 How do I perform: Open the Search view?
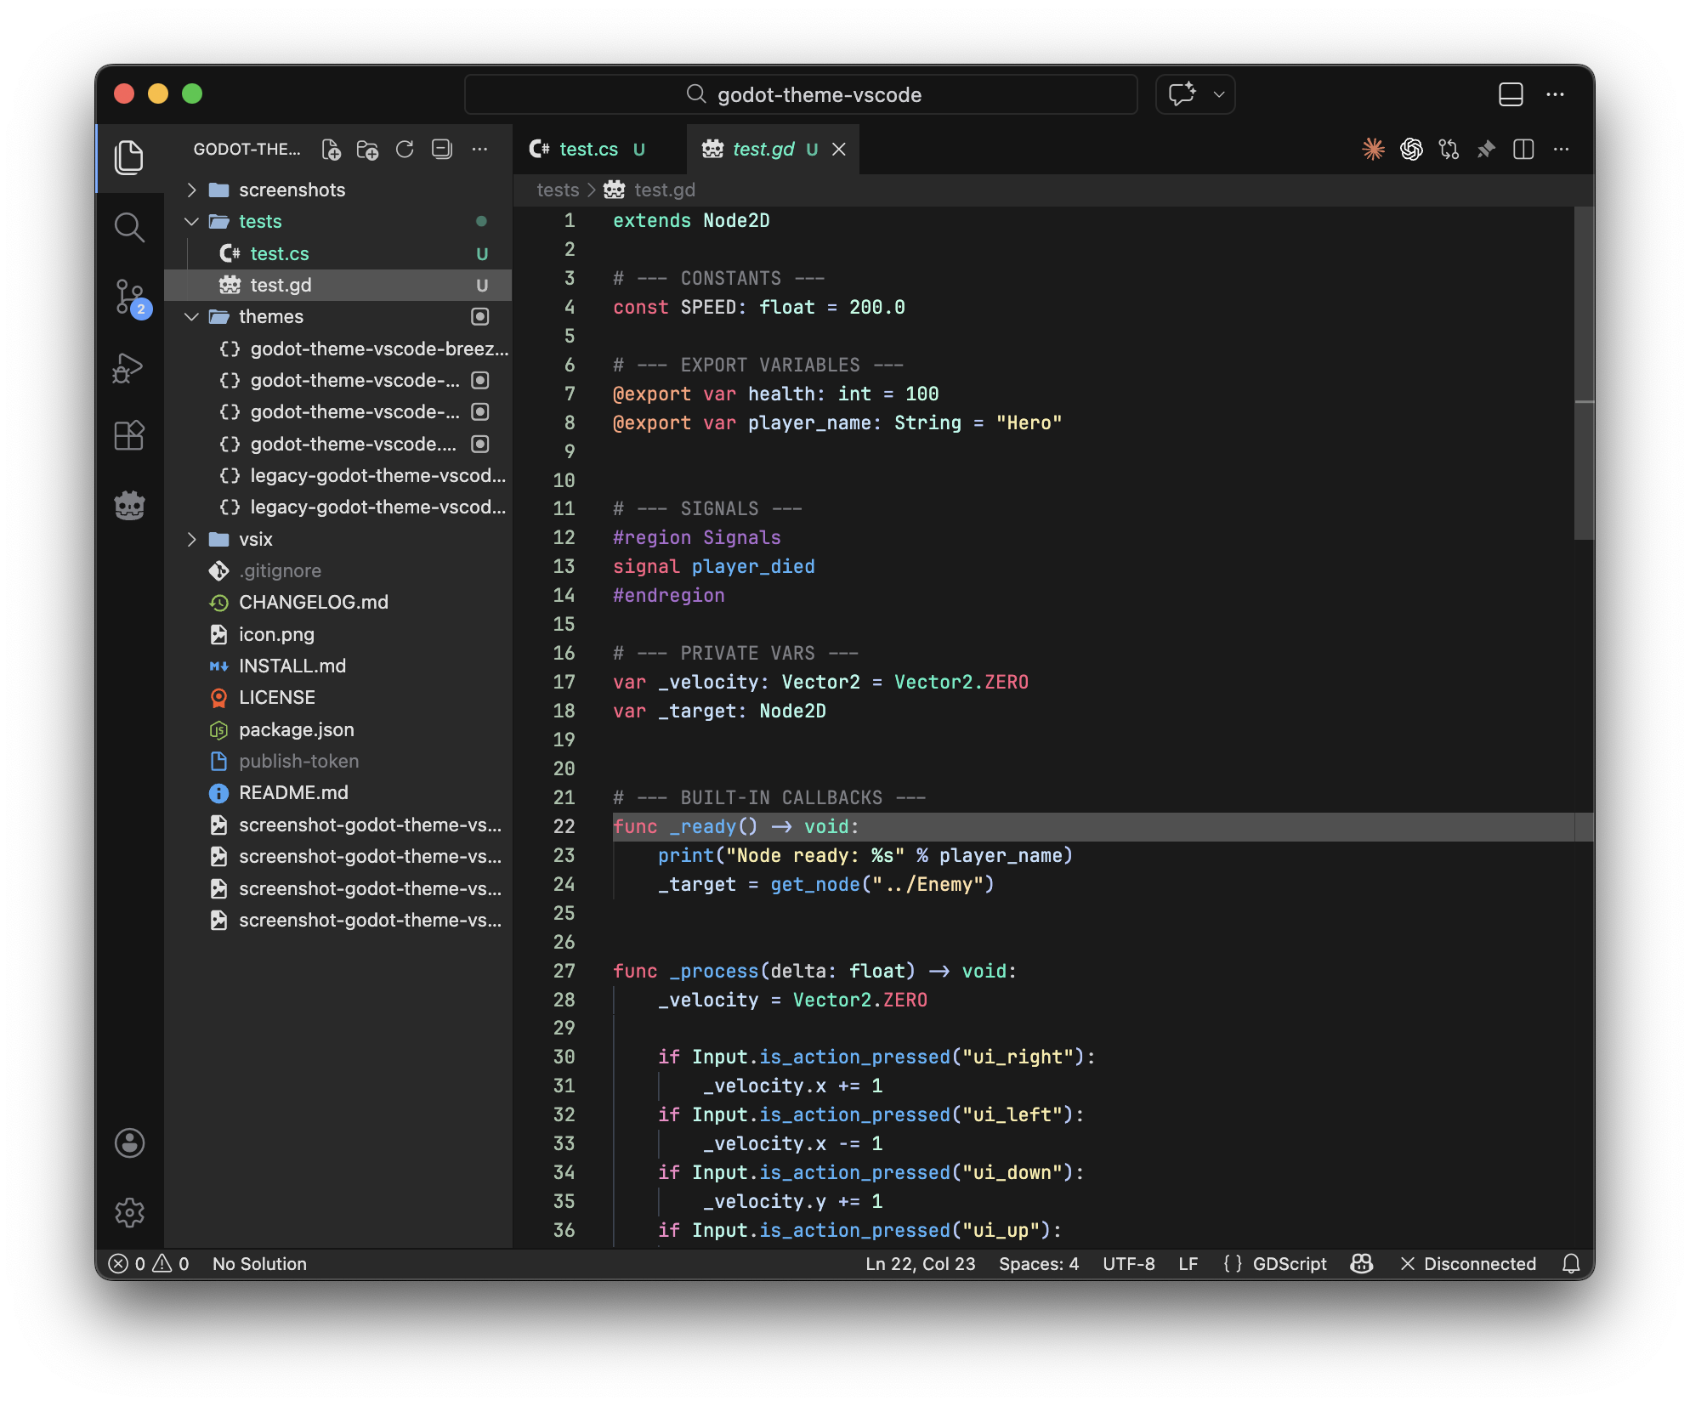pos(129,227)
